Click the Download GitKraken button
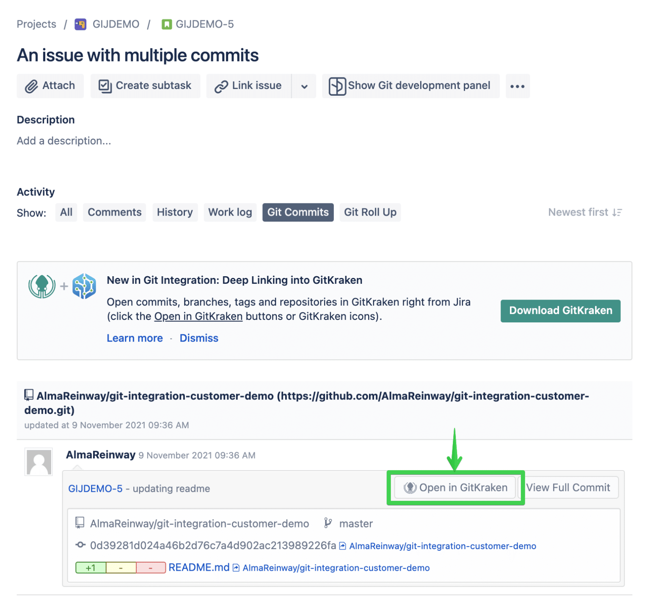 560,311
